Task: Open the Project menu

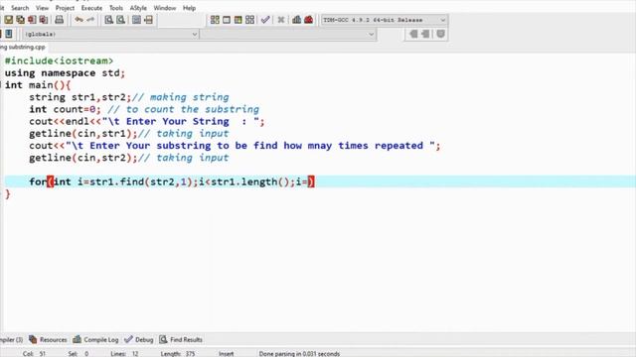Action: coord(65,8)
